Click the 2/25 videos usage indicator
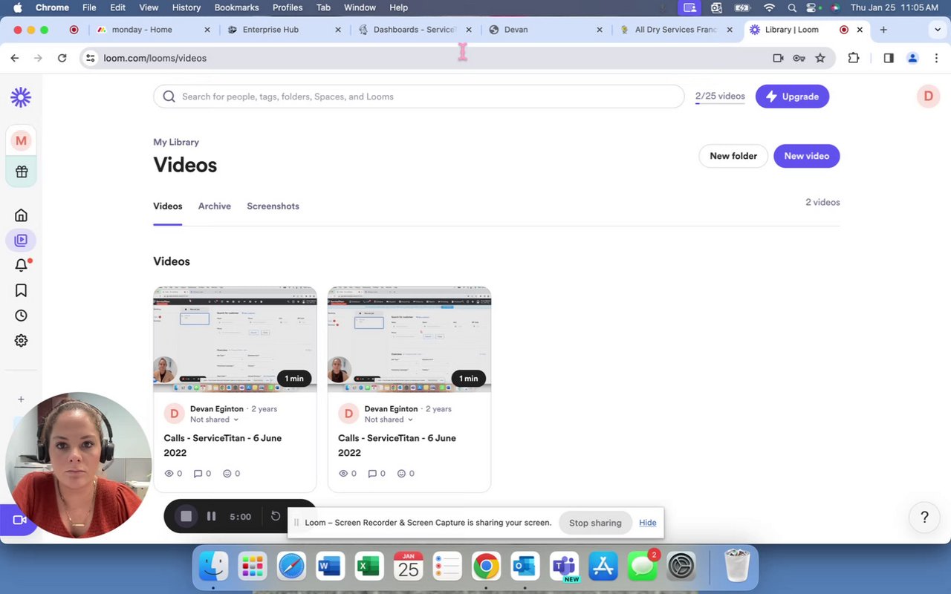The width and height of the screenshot is (951, 594). click(720, 97)
